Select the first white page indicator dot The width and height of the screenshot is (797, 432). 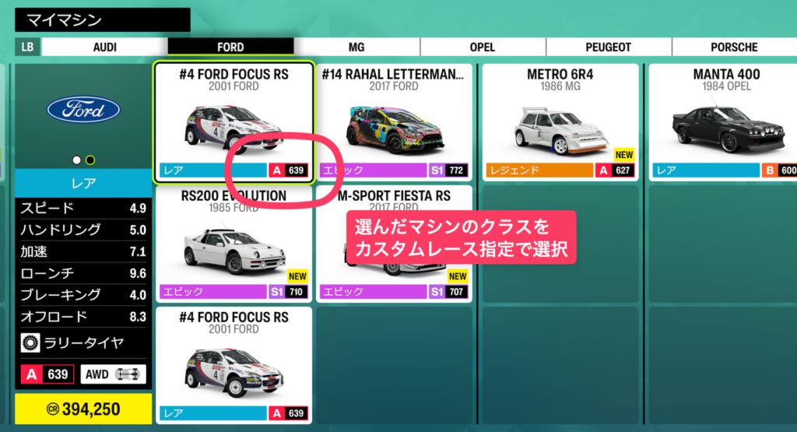click(77, 160)
